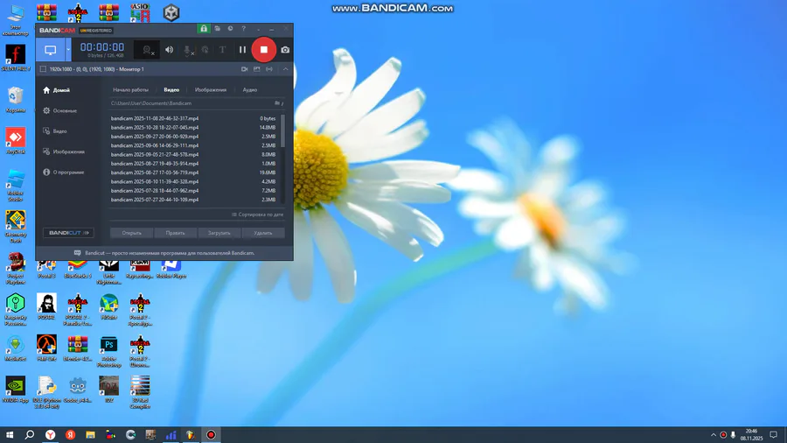Click image icon in monitor bar
The image size is (787, 443).
[257, 69]
